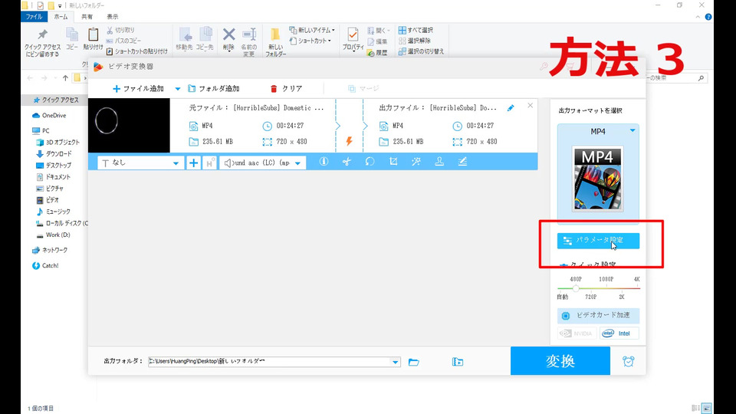
Task: Open the watermark stamp tool
Action: coord(439,162)
